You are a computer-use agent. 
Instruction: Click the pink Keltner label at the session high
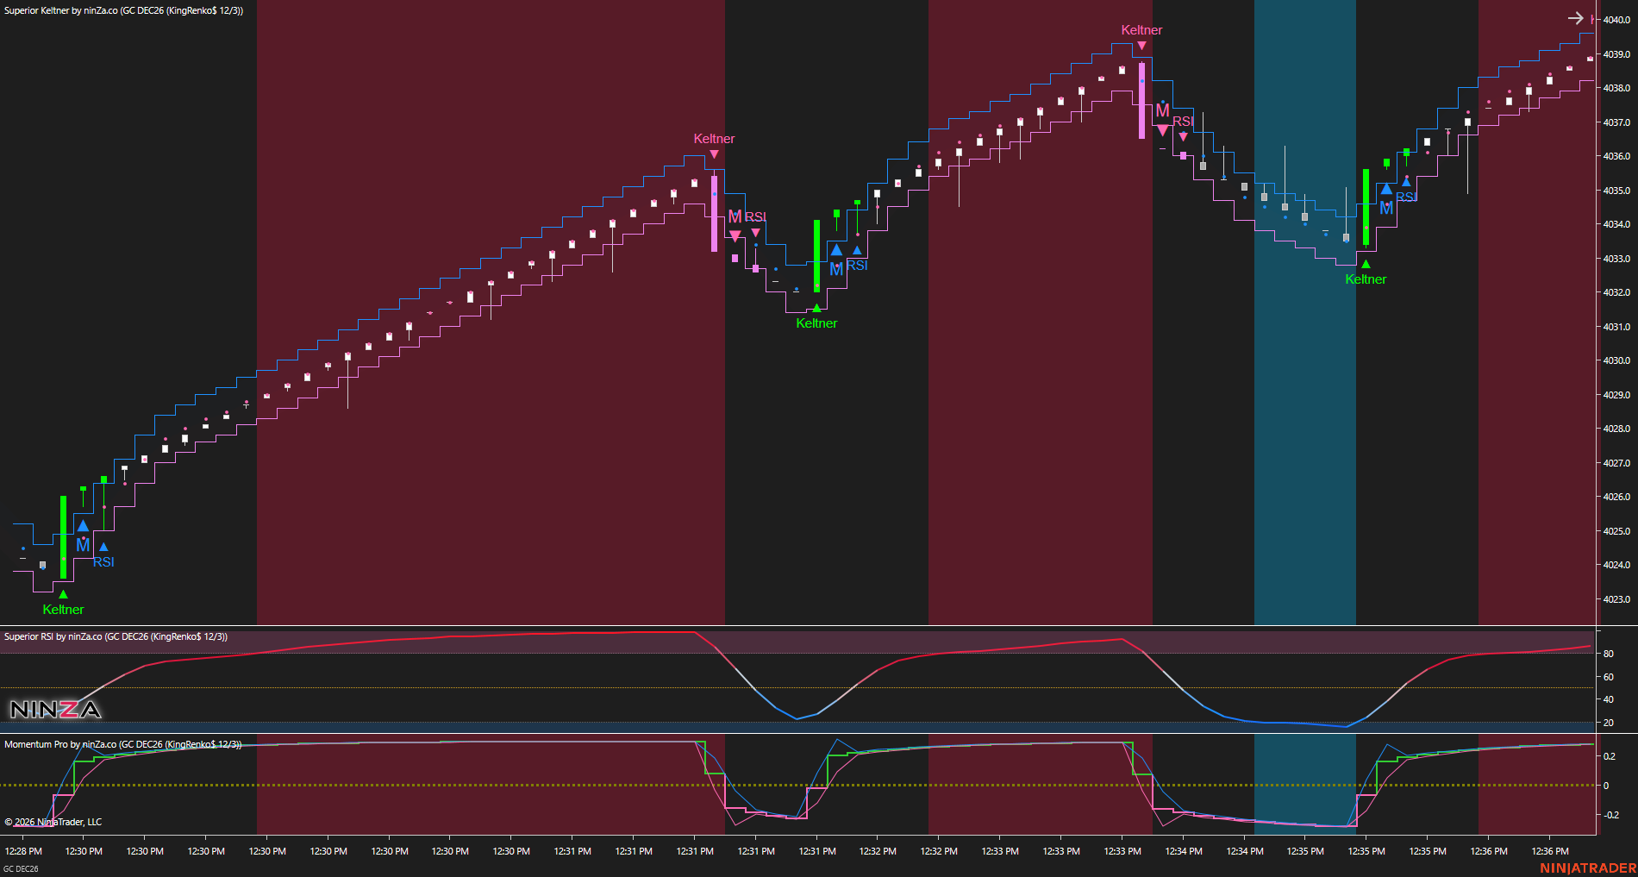tap(1141, 30)
